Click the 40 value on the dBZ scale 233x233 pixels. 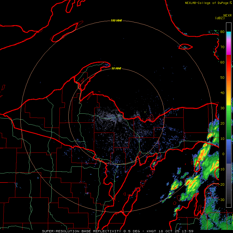(222, 93)
